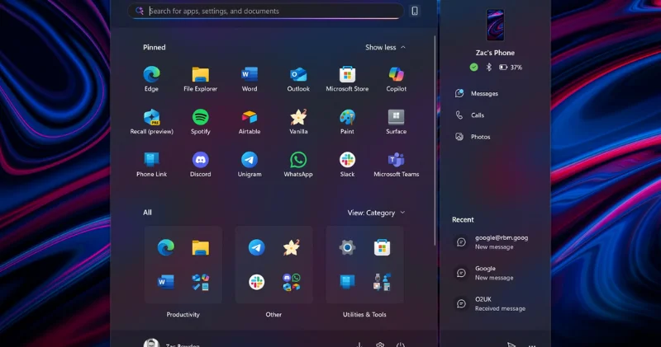Open Photos in the phone panel
The height and width of the screenshot is (347, 661).
click(473, 137)
